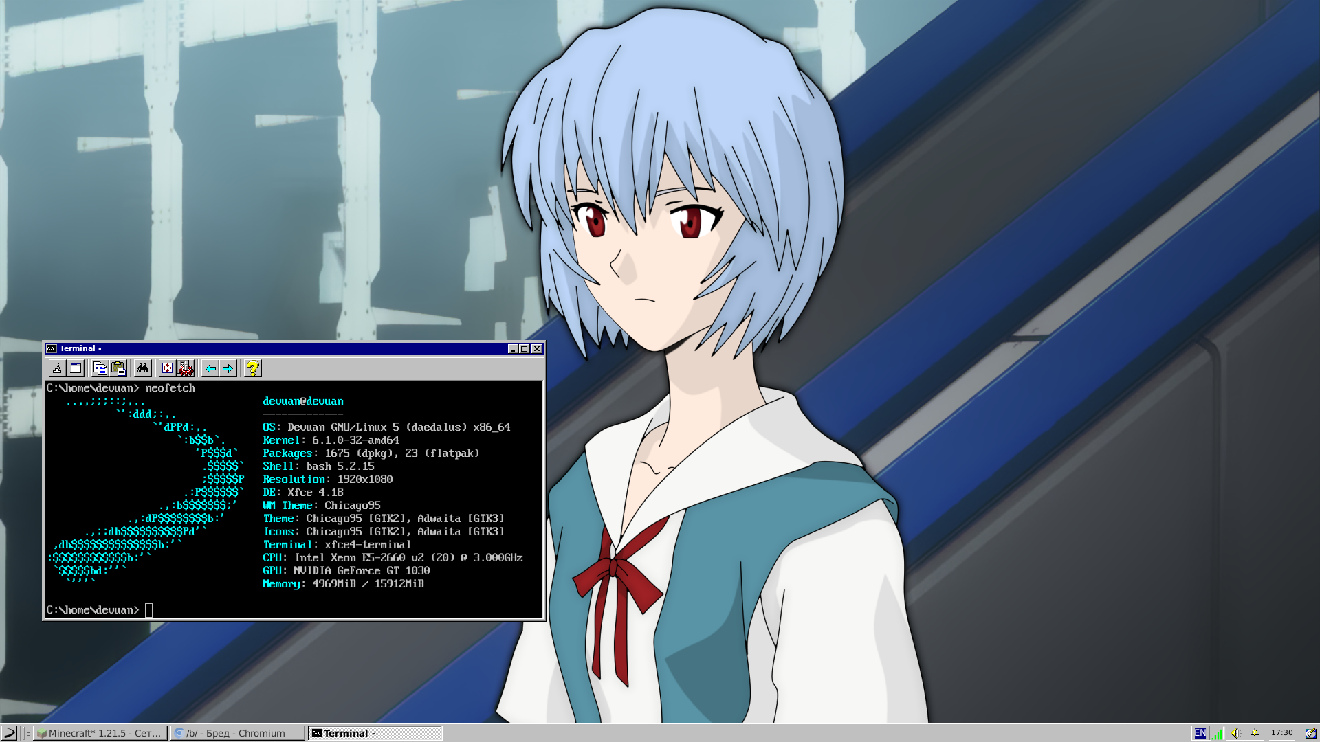Open the start menu button in taskbar
Image resolution: width=1320 pixels, height=742 pixels.
click(9, 733)
